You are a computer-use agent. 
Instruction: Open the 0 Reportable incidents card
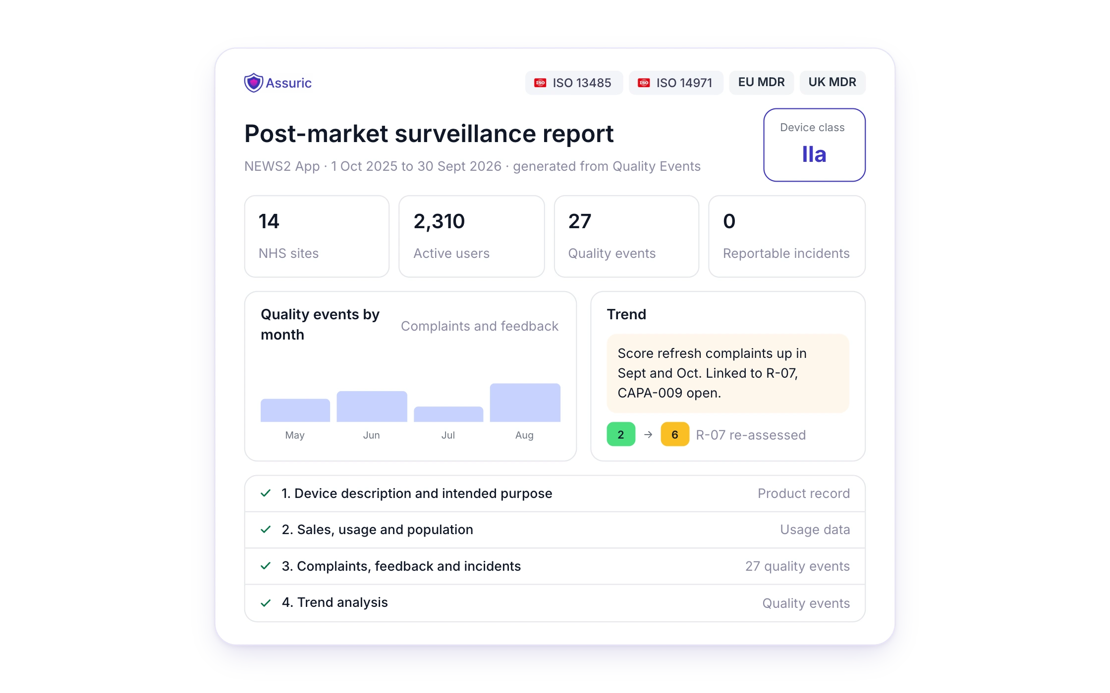point(787,237)
